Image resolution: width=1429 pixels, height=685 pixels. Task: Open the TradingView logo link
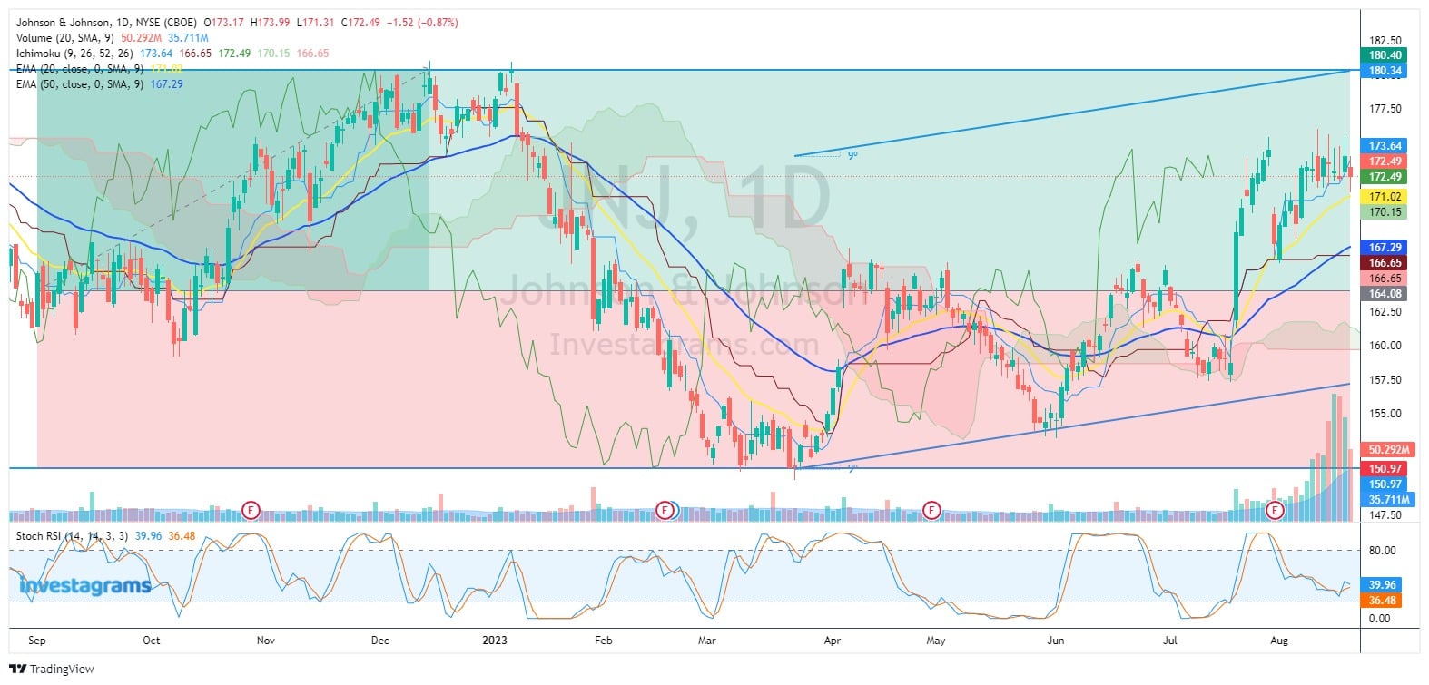[52, 669]
